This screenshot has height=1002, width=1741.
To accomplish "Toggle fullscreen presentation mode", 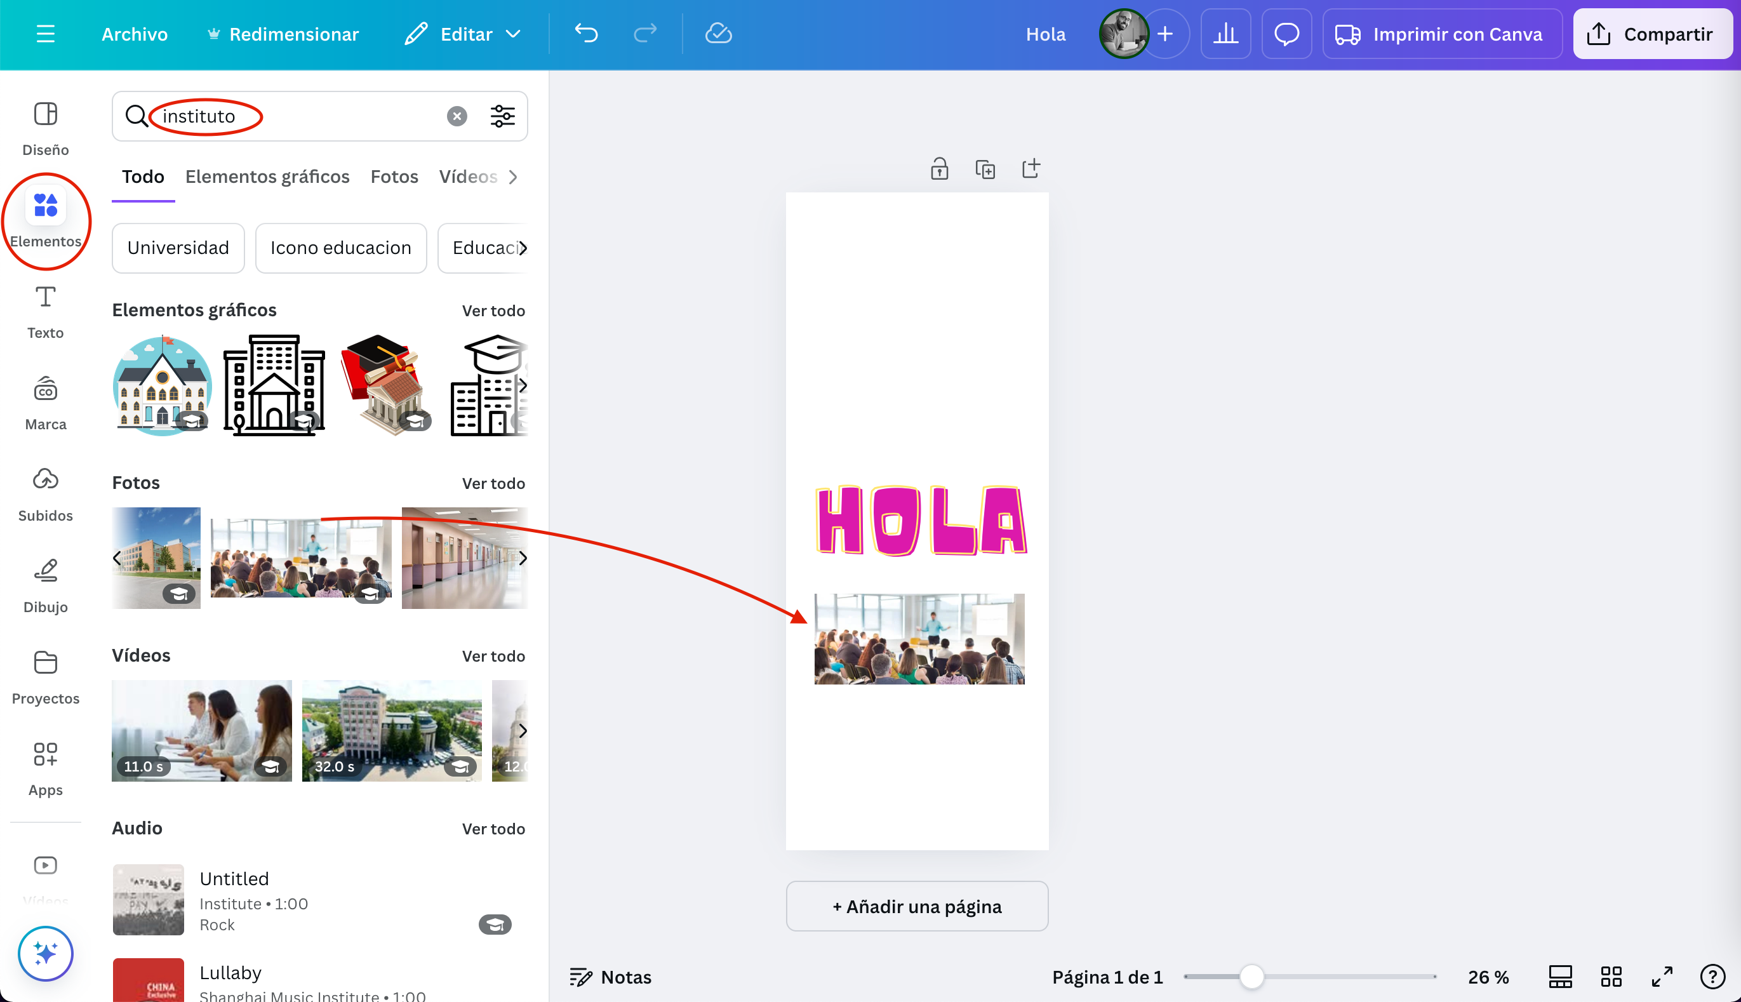I will tap(1662, 977).
